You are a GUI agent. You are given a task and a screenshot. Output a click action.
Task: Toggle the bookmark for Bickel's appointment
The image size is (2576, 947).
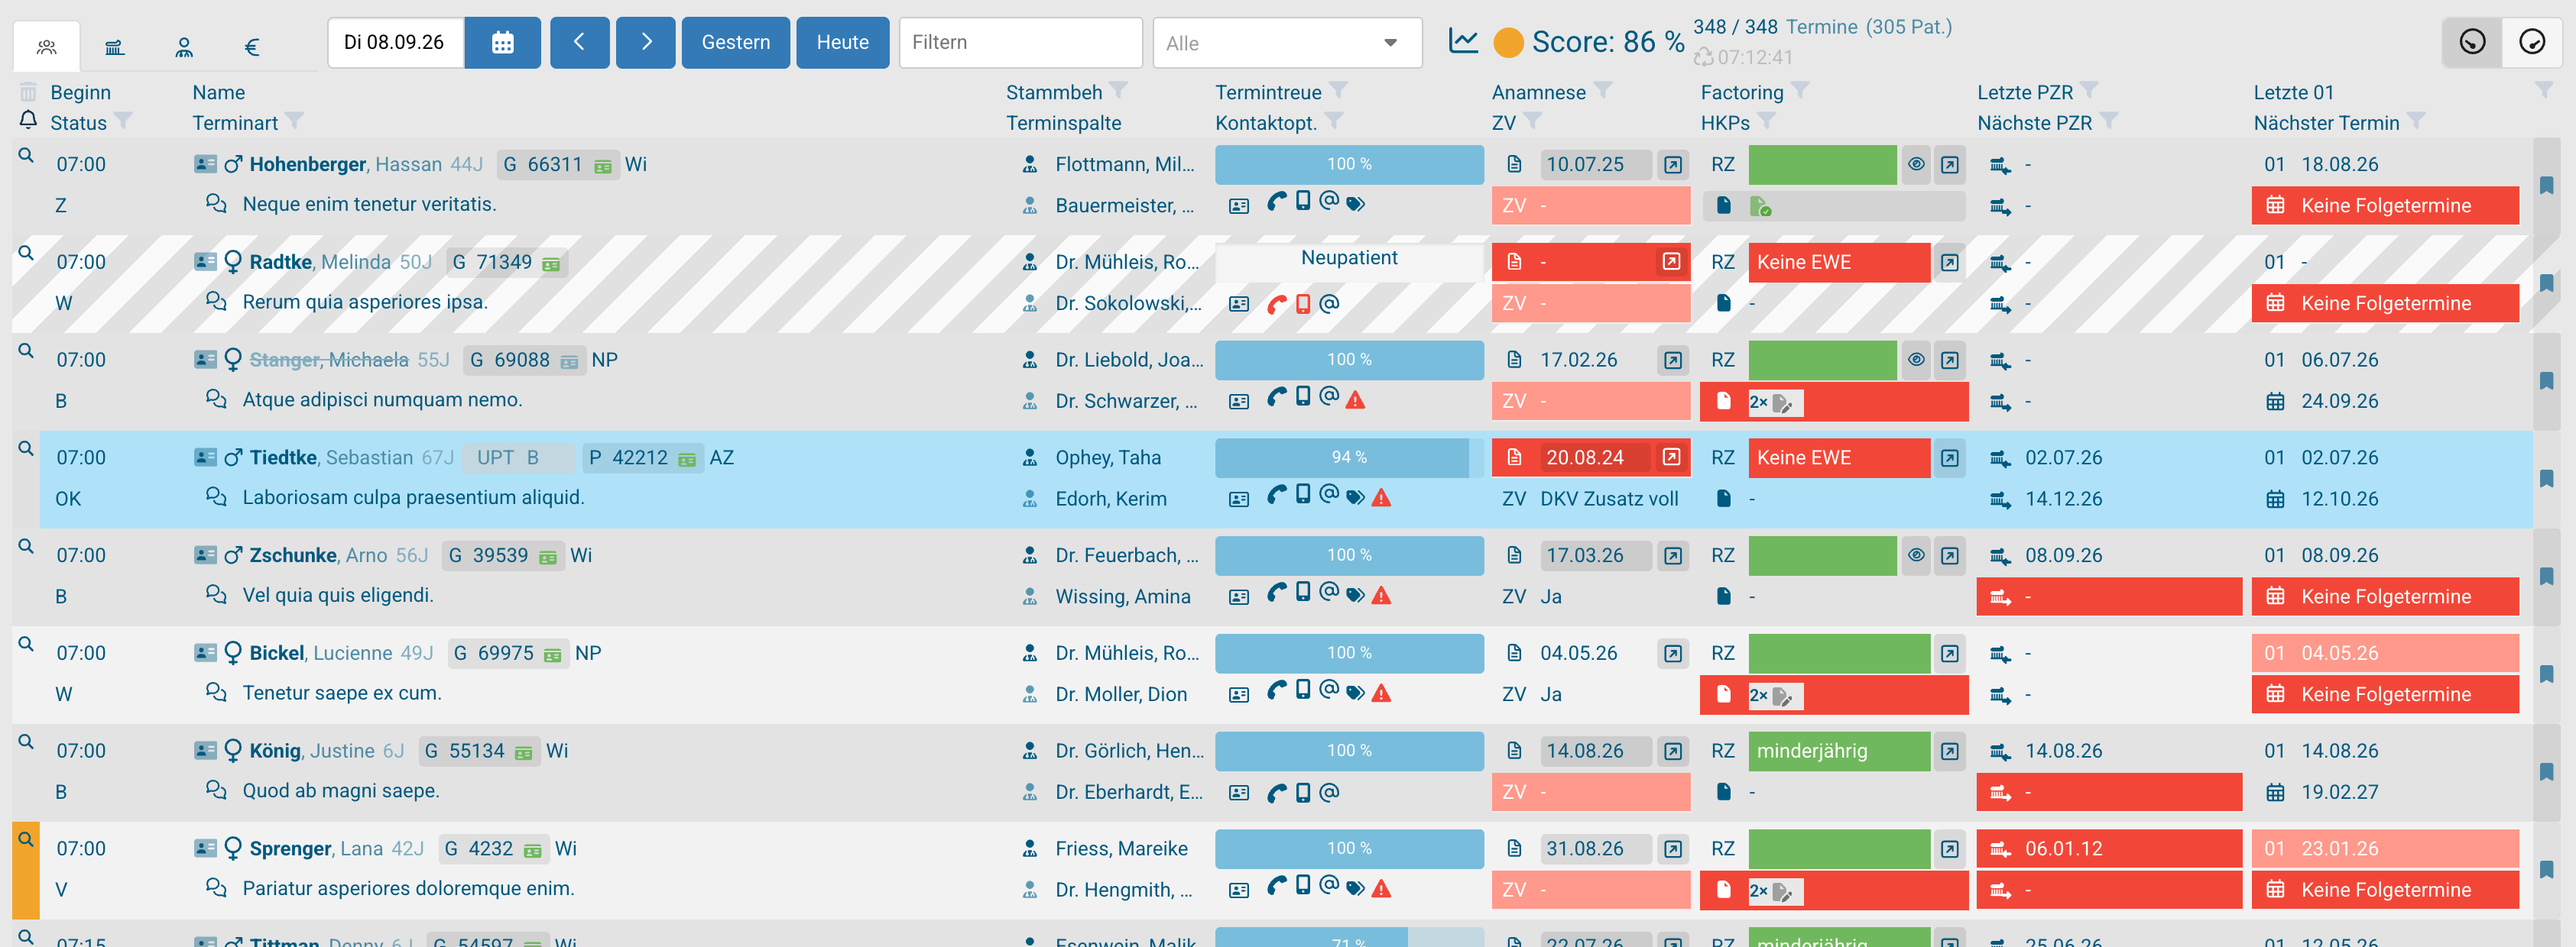pyautogui.click(x=2546, y=674)
